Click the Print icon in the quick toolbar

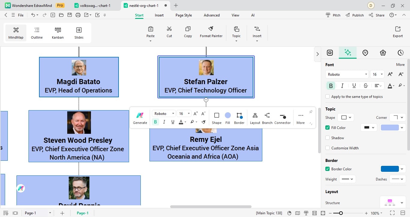pos(78,15)
